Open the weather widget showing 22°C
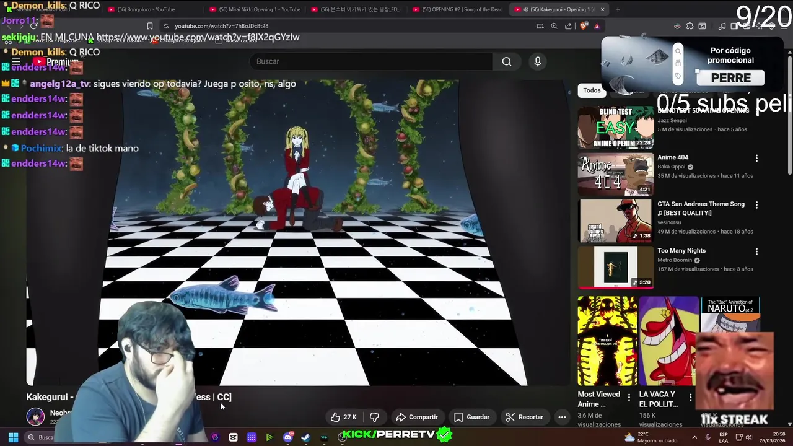Viewport: 793px width, 446px height. pyautogui.click(x=651, y=437)
